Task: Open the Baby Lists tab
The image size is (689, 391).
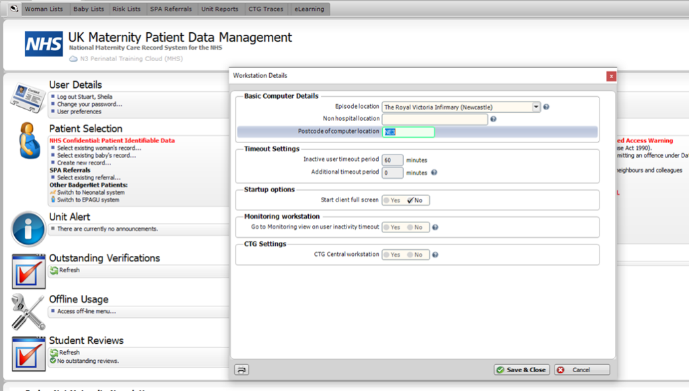Action: pos(89,9)
